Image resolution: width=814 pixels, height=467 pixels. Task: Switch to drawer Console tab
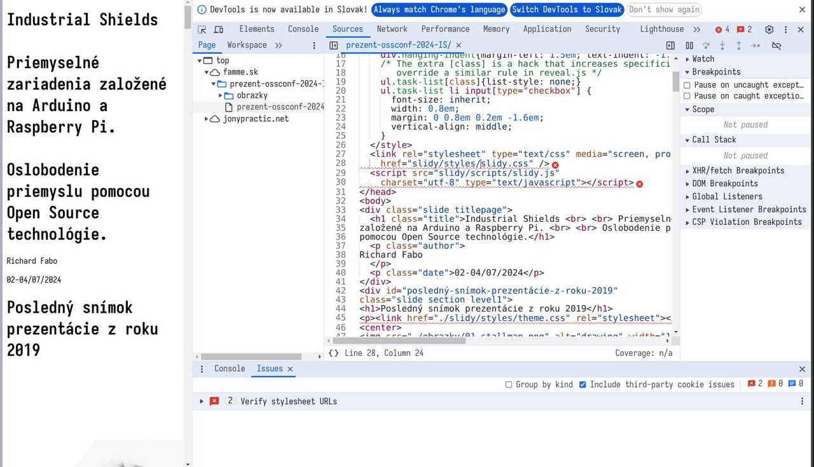pyautogui.click(x=230, y=369)
